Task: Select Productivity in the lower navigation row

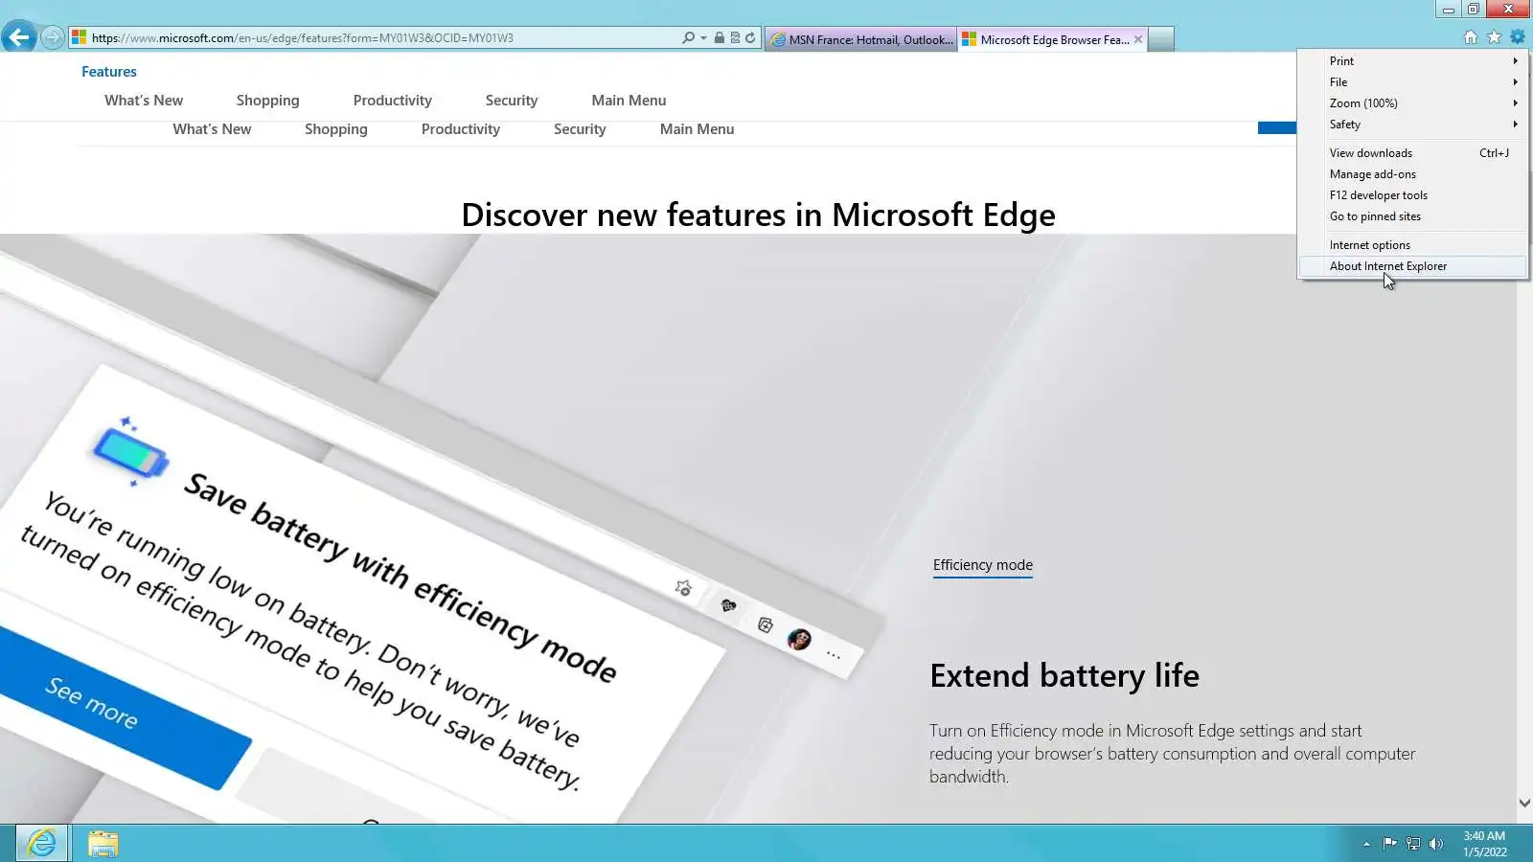Action: click(461, 129)
